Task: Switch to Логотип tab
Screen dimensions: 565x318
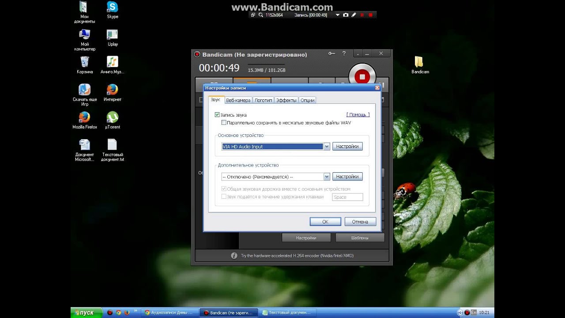Action: 264,100
